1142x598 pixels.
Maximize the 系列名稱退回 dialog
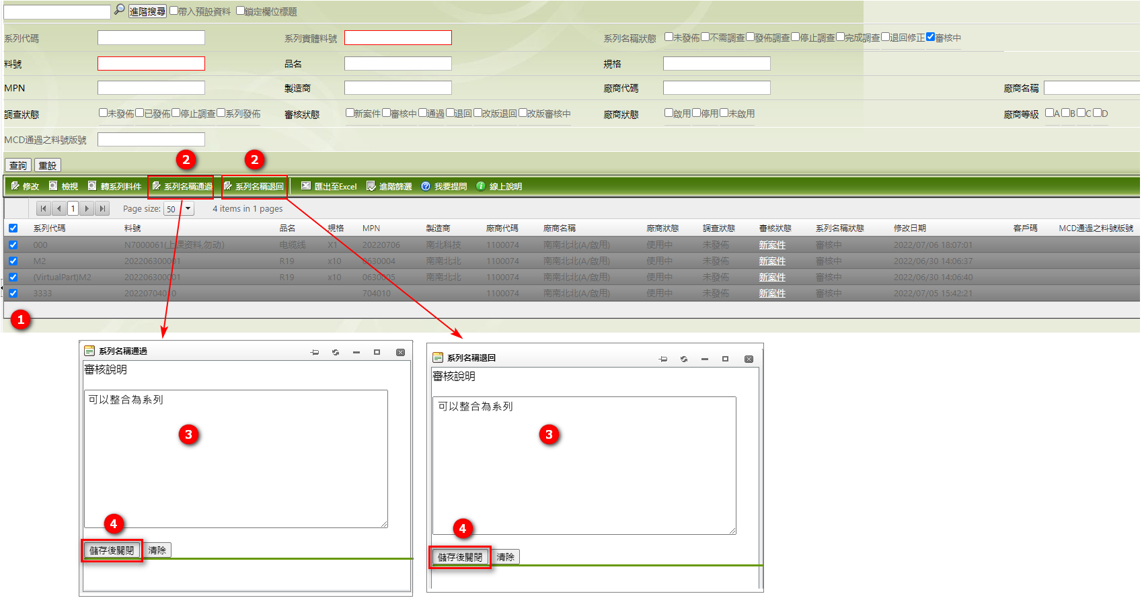(726, 359)
